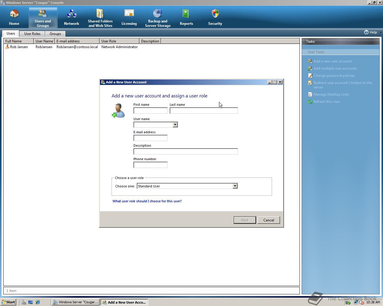Select RobJansen@contoso.local email cell
Image resolution: width=383 pixels, height=306 pixels.
[77, 47]
